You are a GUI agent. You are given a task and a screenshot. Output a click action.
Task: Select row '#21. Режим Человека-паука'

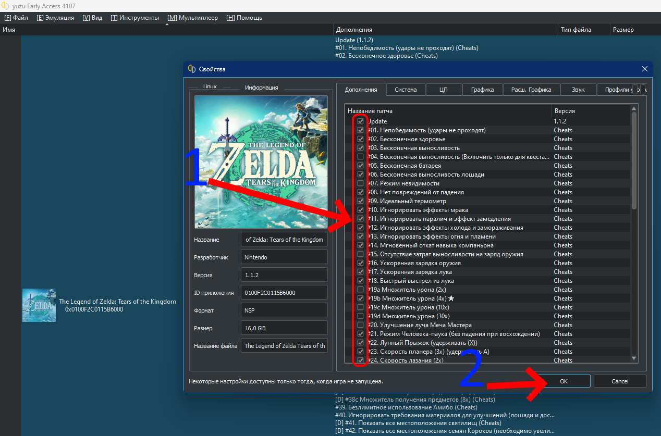(487, 334)
